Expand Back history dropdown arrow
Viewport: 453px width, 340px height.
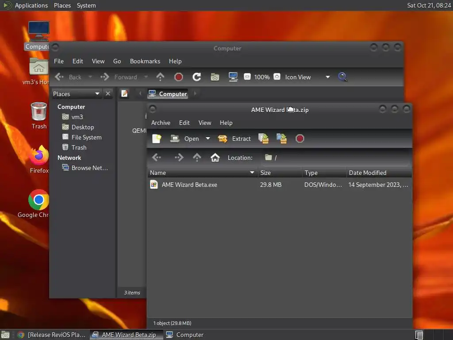90,77
